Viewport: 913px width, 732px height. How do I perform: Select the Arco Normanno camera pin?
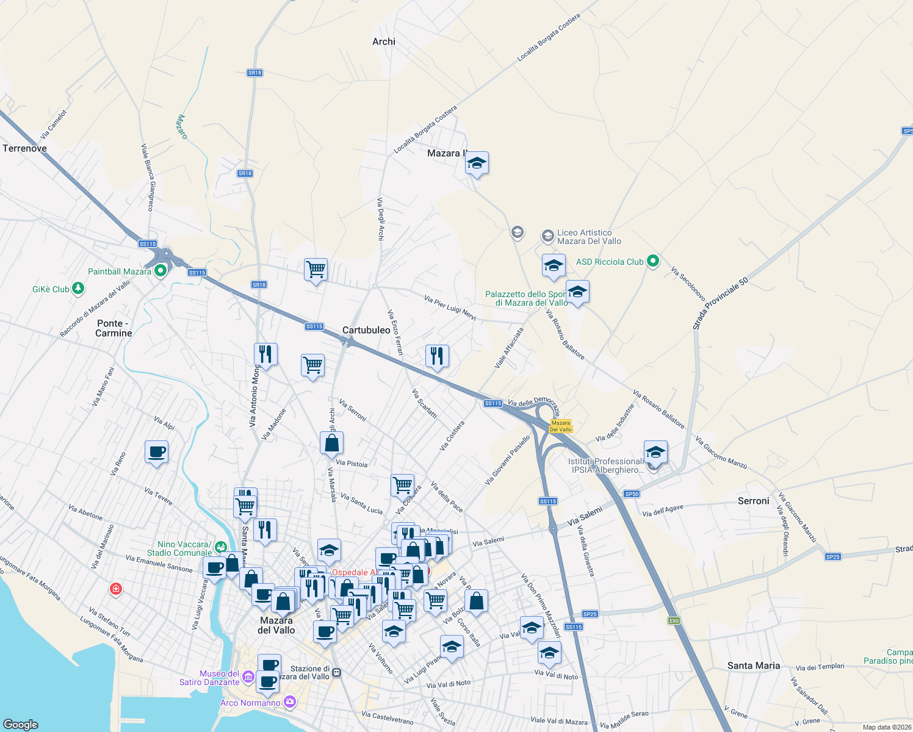[290, 702]
